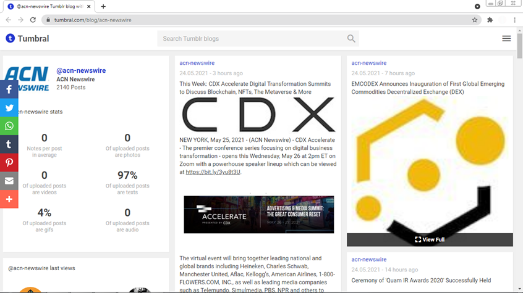Image resolution: width=523 pixels, height=293 pixels.
Task: Click the profile dropdown circle icon
Action: tap(477, 6)
